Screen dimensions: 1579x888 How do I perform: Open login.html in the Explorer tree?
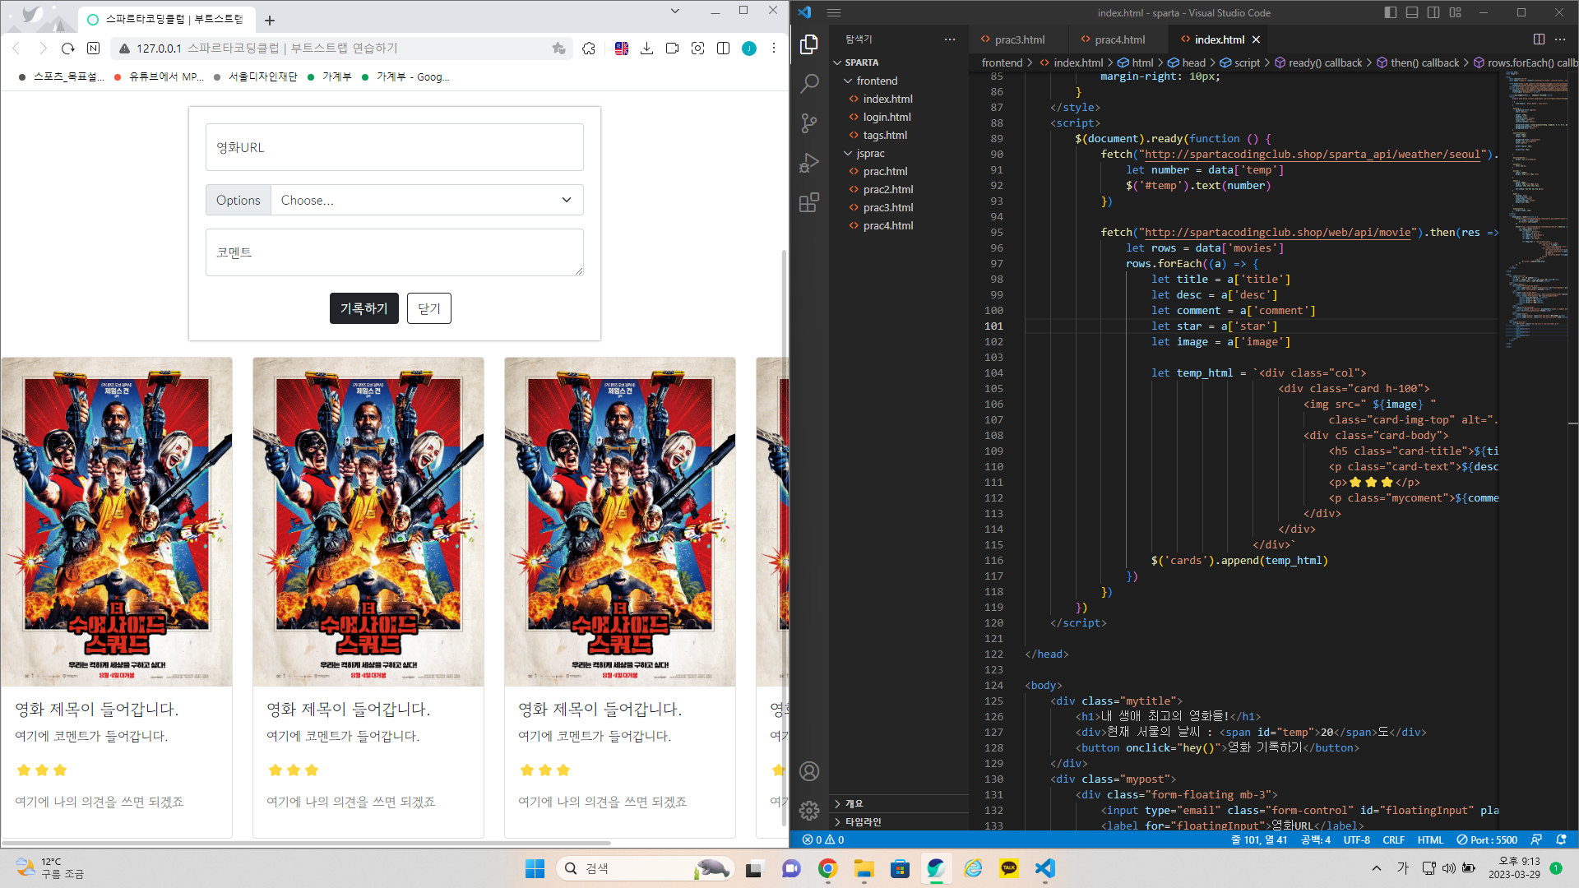point(887,117)
